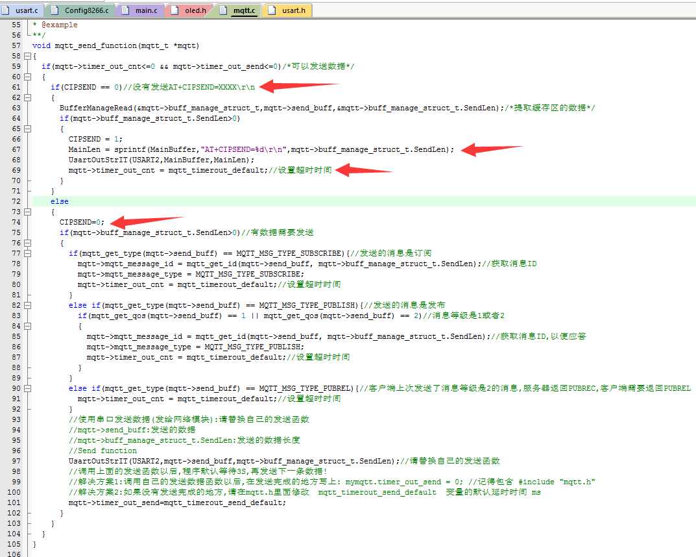The height and width of the screenshot is (557, 696).
Task: Click the file icon on Config8266.c tab
Action: click(x=55, y=10)
